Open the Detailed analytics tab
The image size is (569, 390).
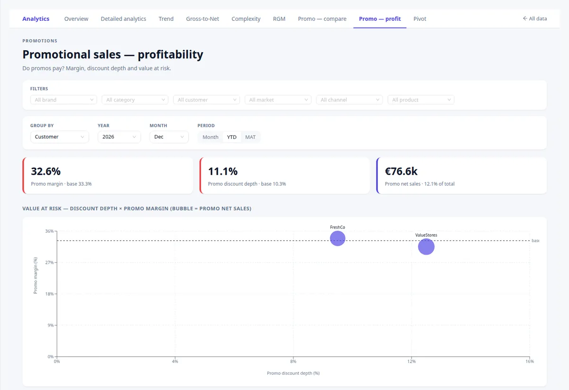(123, 18)
